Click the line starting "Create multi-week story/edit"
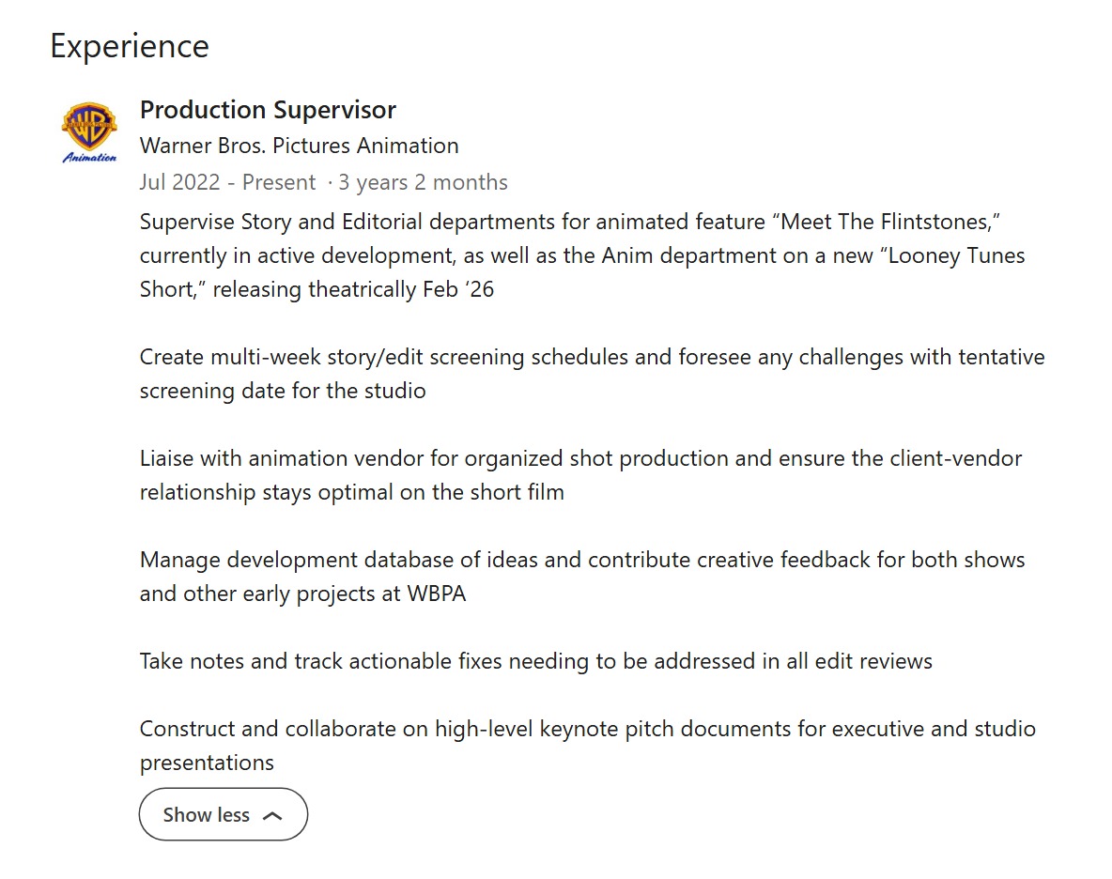1112x879 pixels. [592, 357]
